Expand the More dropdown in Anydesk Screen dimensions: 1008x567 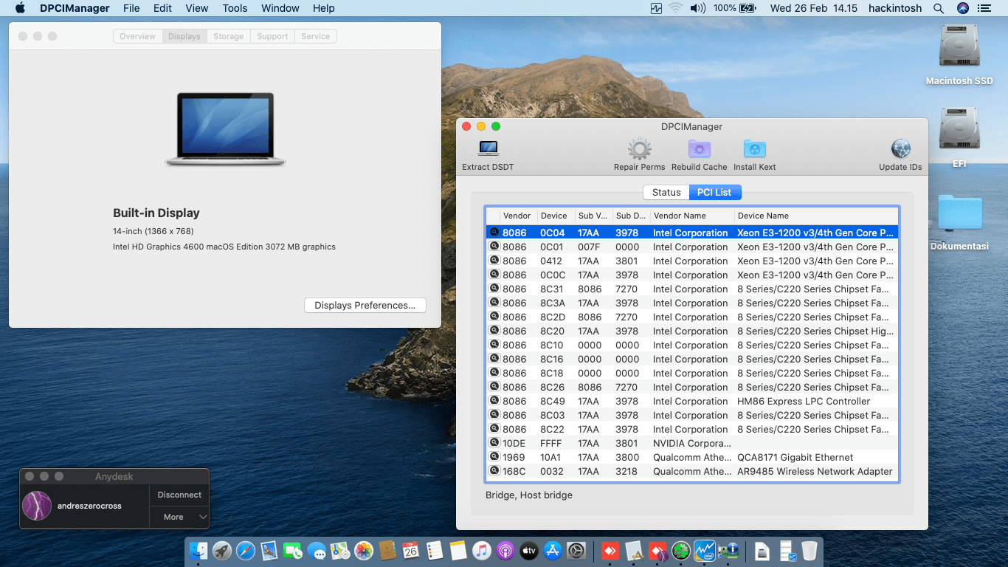(179, 517)
